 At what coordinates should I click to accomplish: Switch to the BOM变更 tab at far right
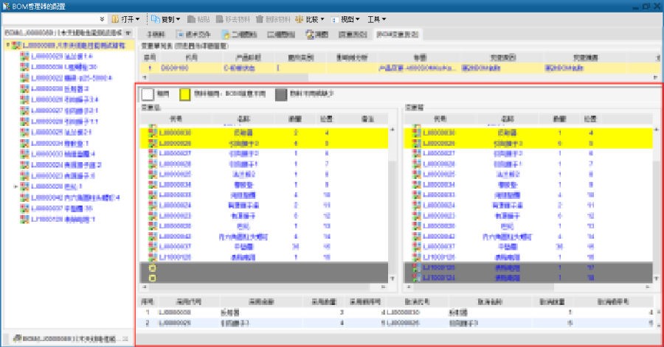tap(398, 34)
